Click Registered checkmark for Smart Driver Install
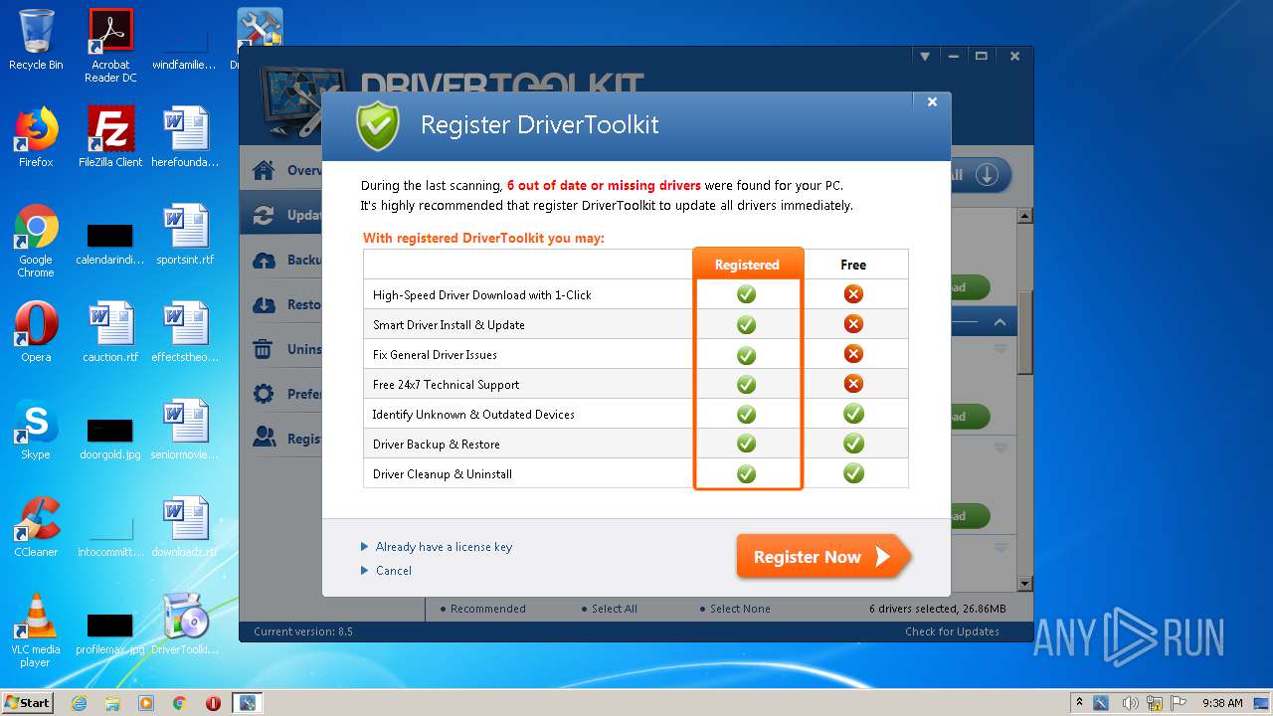Screen dimensions: 1273x716 pos(746,324)
